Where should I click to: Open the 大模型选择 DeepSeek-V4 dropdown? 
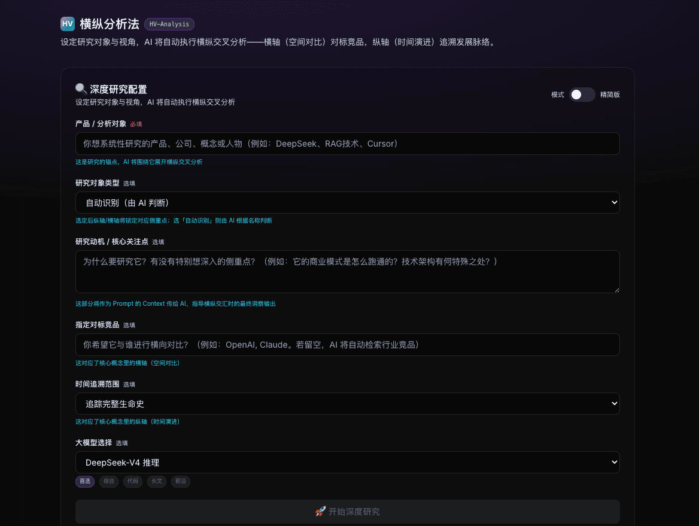347,462
